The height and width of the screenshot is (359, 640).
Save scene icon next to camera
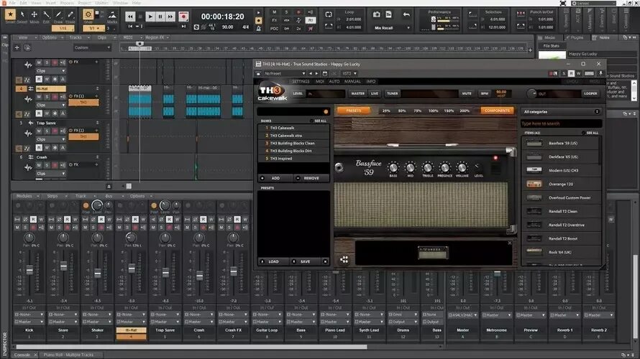[x=388, y=14]
